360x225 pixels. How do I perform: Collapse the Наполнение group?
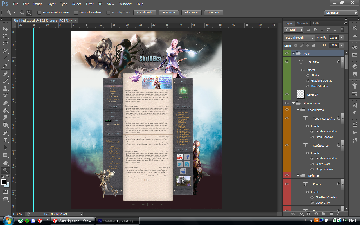(293, 103)
